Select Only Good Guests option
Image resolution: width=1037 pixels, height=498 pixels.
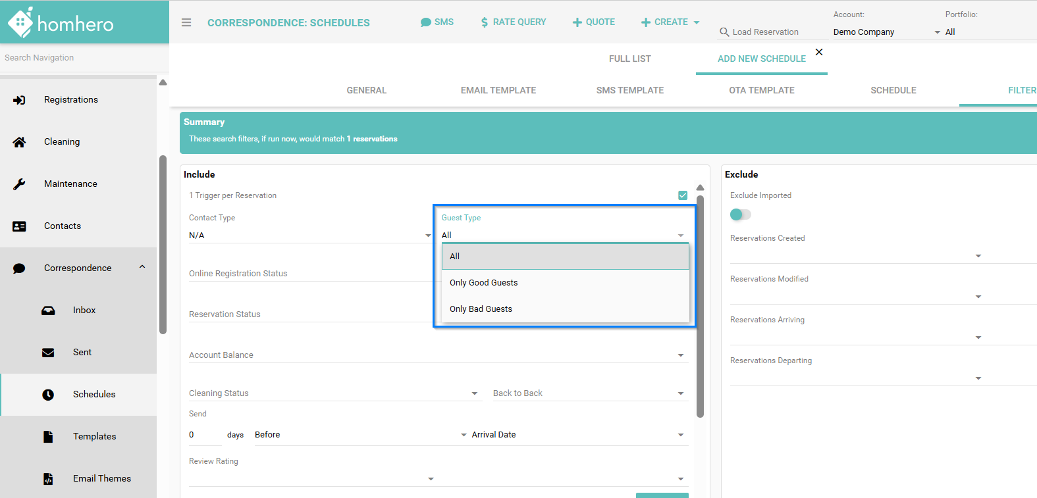[484, 283]
